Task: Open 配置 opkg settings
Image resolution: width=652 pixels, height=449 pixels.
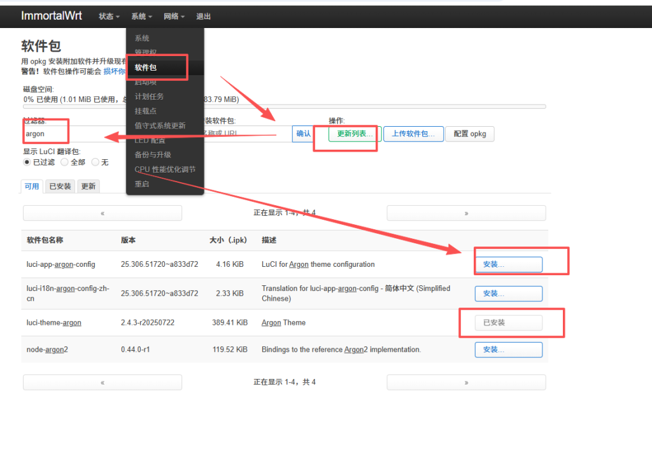Action: pos(469,134)
